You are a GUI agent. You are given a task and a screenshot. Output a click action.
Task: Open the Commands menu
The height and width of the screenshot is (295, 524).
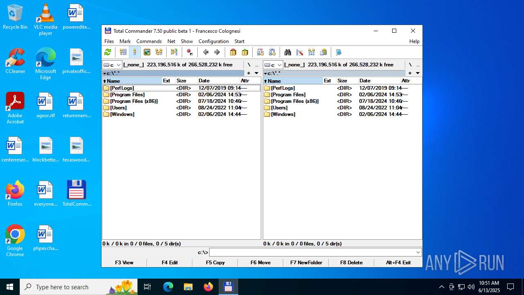pos(149,41)
